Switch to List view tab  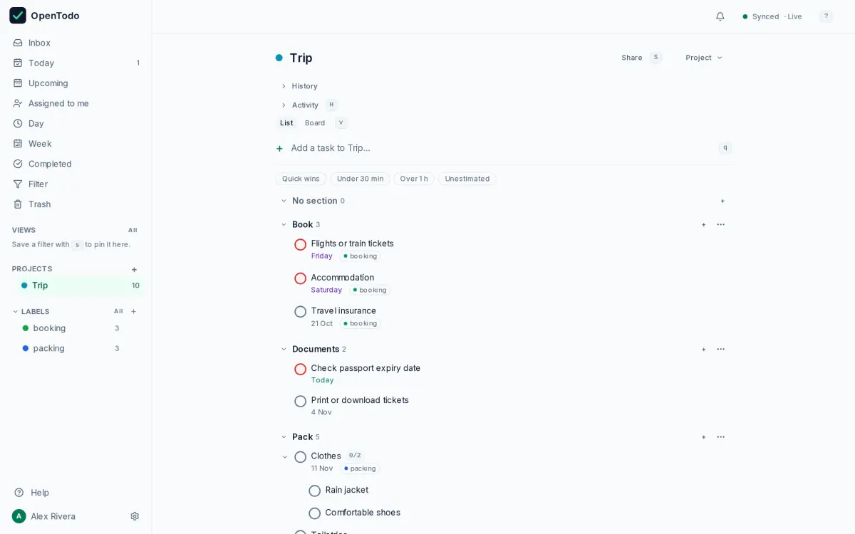pos(286,123)
